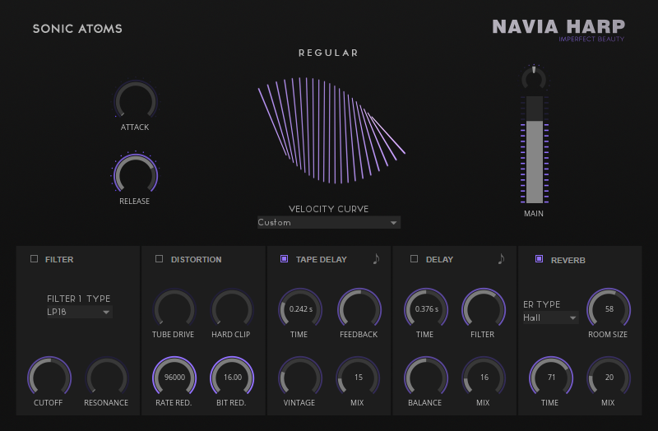This screenshot has width=658, height=431.
Task: Open the Velocity Curve Custom dropdown
Action: tap(328, 223)
